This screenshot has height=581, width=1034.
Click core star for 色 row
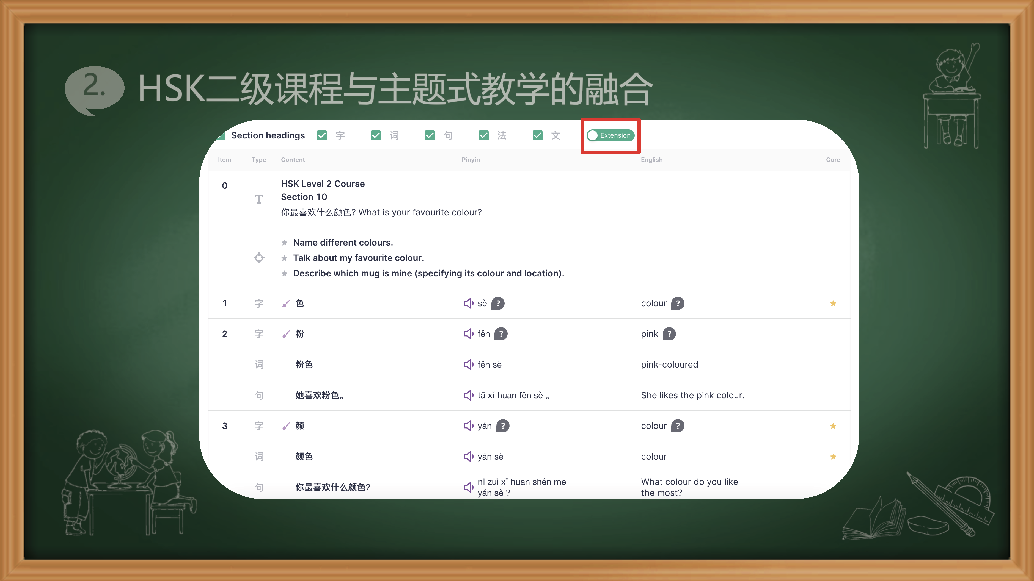(x=833, y=304)
